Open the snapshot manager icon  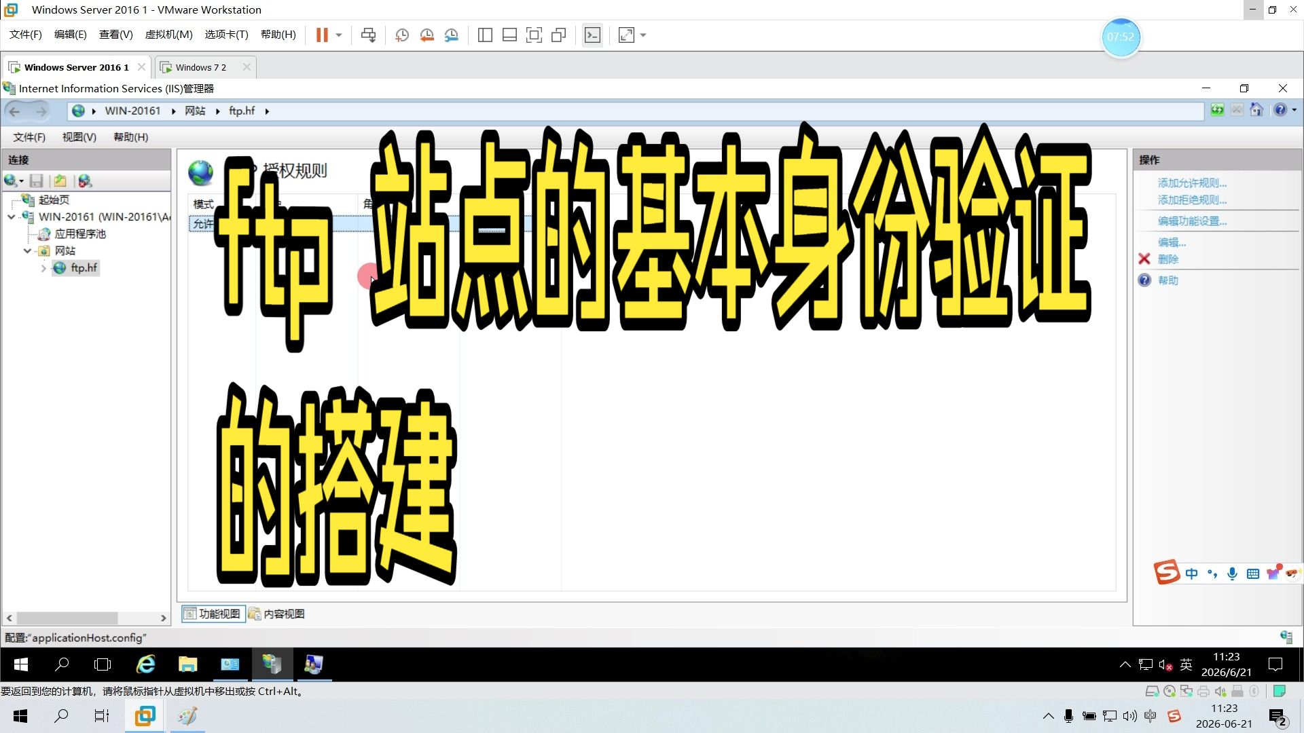pyautogui.click(x=452, y=35)
